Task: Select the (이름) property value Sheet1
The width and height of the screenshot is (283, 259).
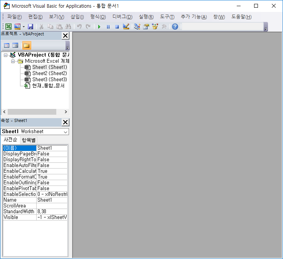Action: (x=52, y=148)
